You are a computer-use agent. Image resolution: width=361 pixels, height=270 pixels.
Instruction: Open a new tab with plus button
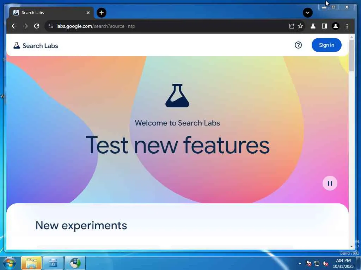tap(102, 13)
